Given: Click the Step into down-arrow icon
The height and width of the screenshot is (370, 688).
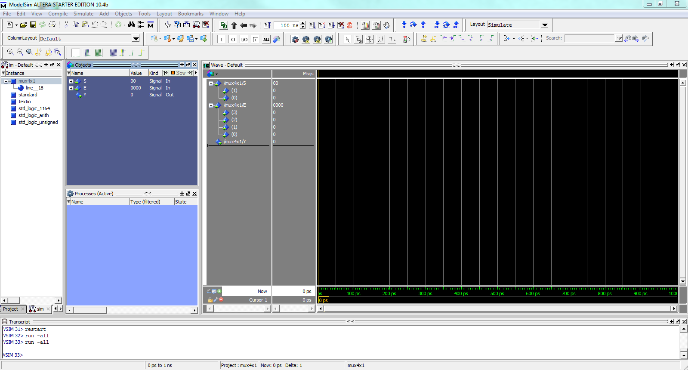Looking at the screenshot, I should [404, 25].
